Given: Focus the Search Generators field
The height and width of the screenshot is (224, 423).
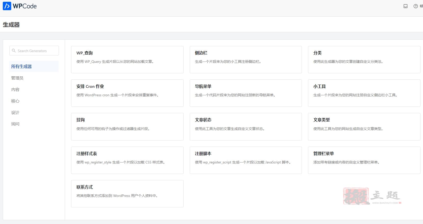Looking at the screenshot, I should 34,51.
